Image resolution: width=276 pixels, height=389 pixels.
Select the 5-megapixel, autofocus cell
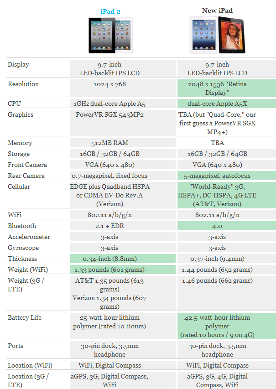(x=226, y=176)
